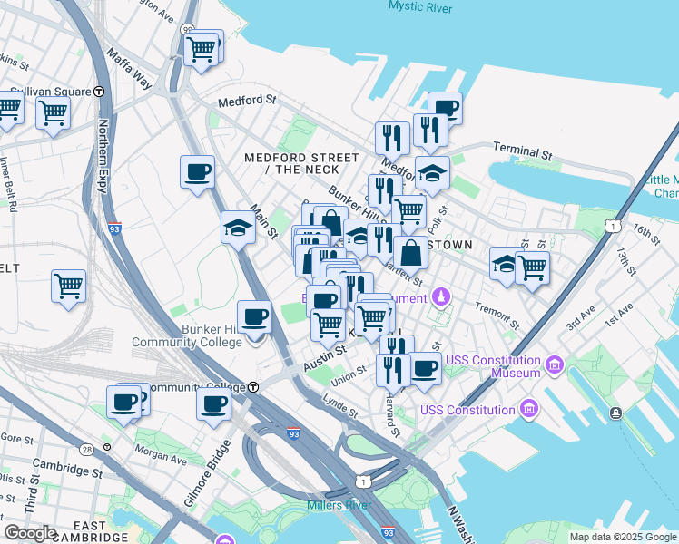The image size is (679, 544).
Task: Select the shopping cart marker above Austin St
Action: click(329, 328)
